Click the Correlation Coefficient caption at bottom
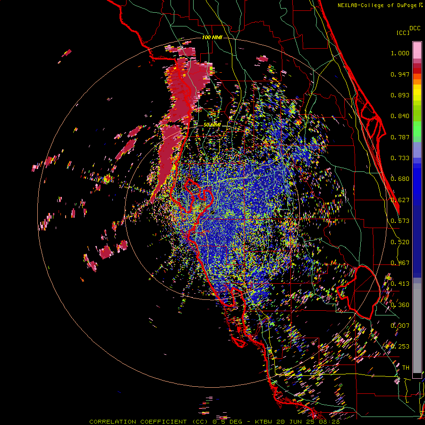Viewport: 425px width, 425px height. coord(214,422)
